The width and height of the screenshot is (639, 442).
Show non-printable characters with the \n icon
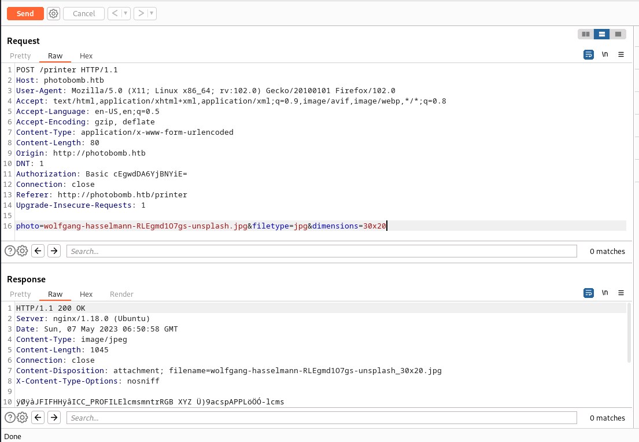604,54
